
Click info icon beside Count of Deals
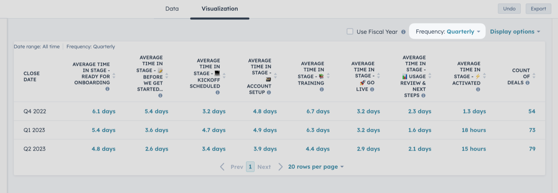coord(527,83)
